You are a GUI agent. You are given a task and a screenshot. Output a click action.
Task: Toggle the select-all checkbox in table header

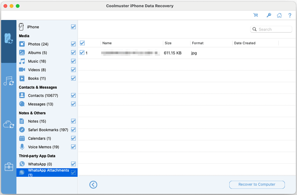(x=82, y=43)
